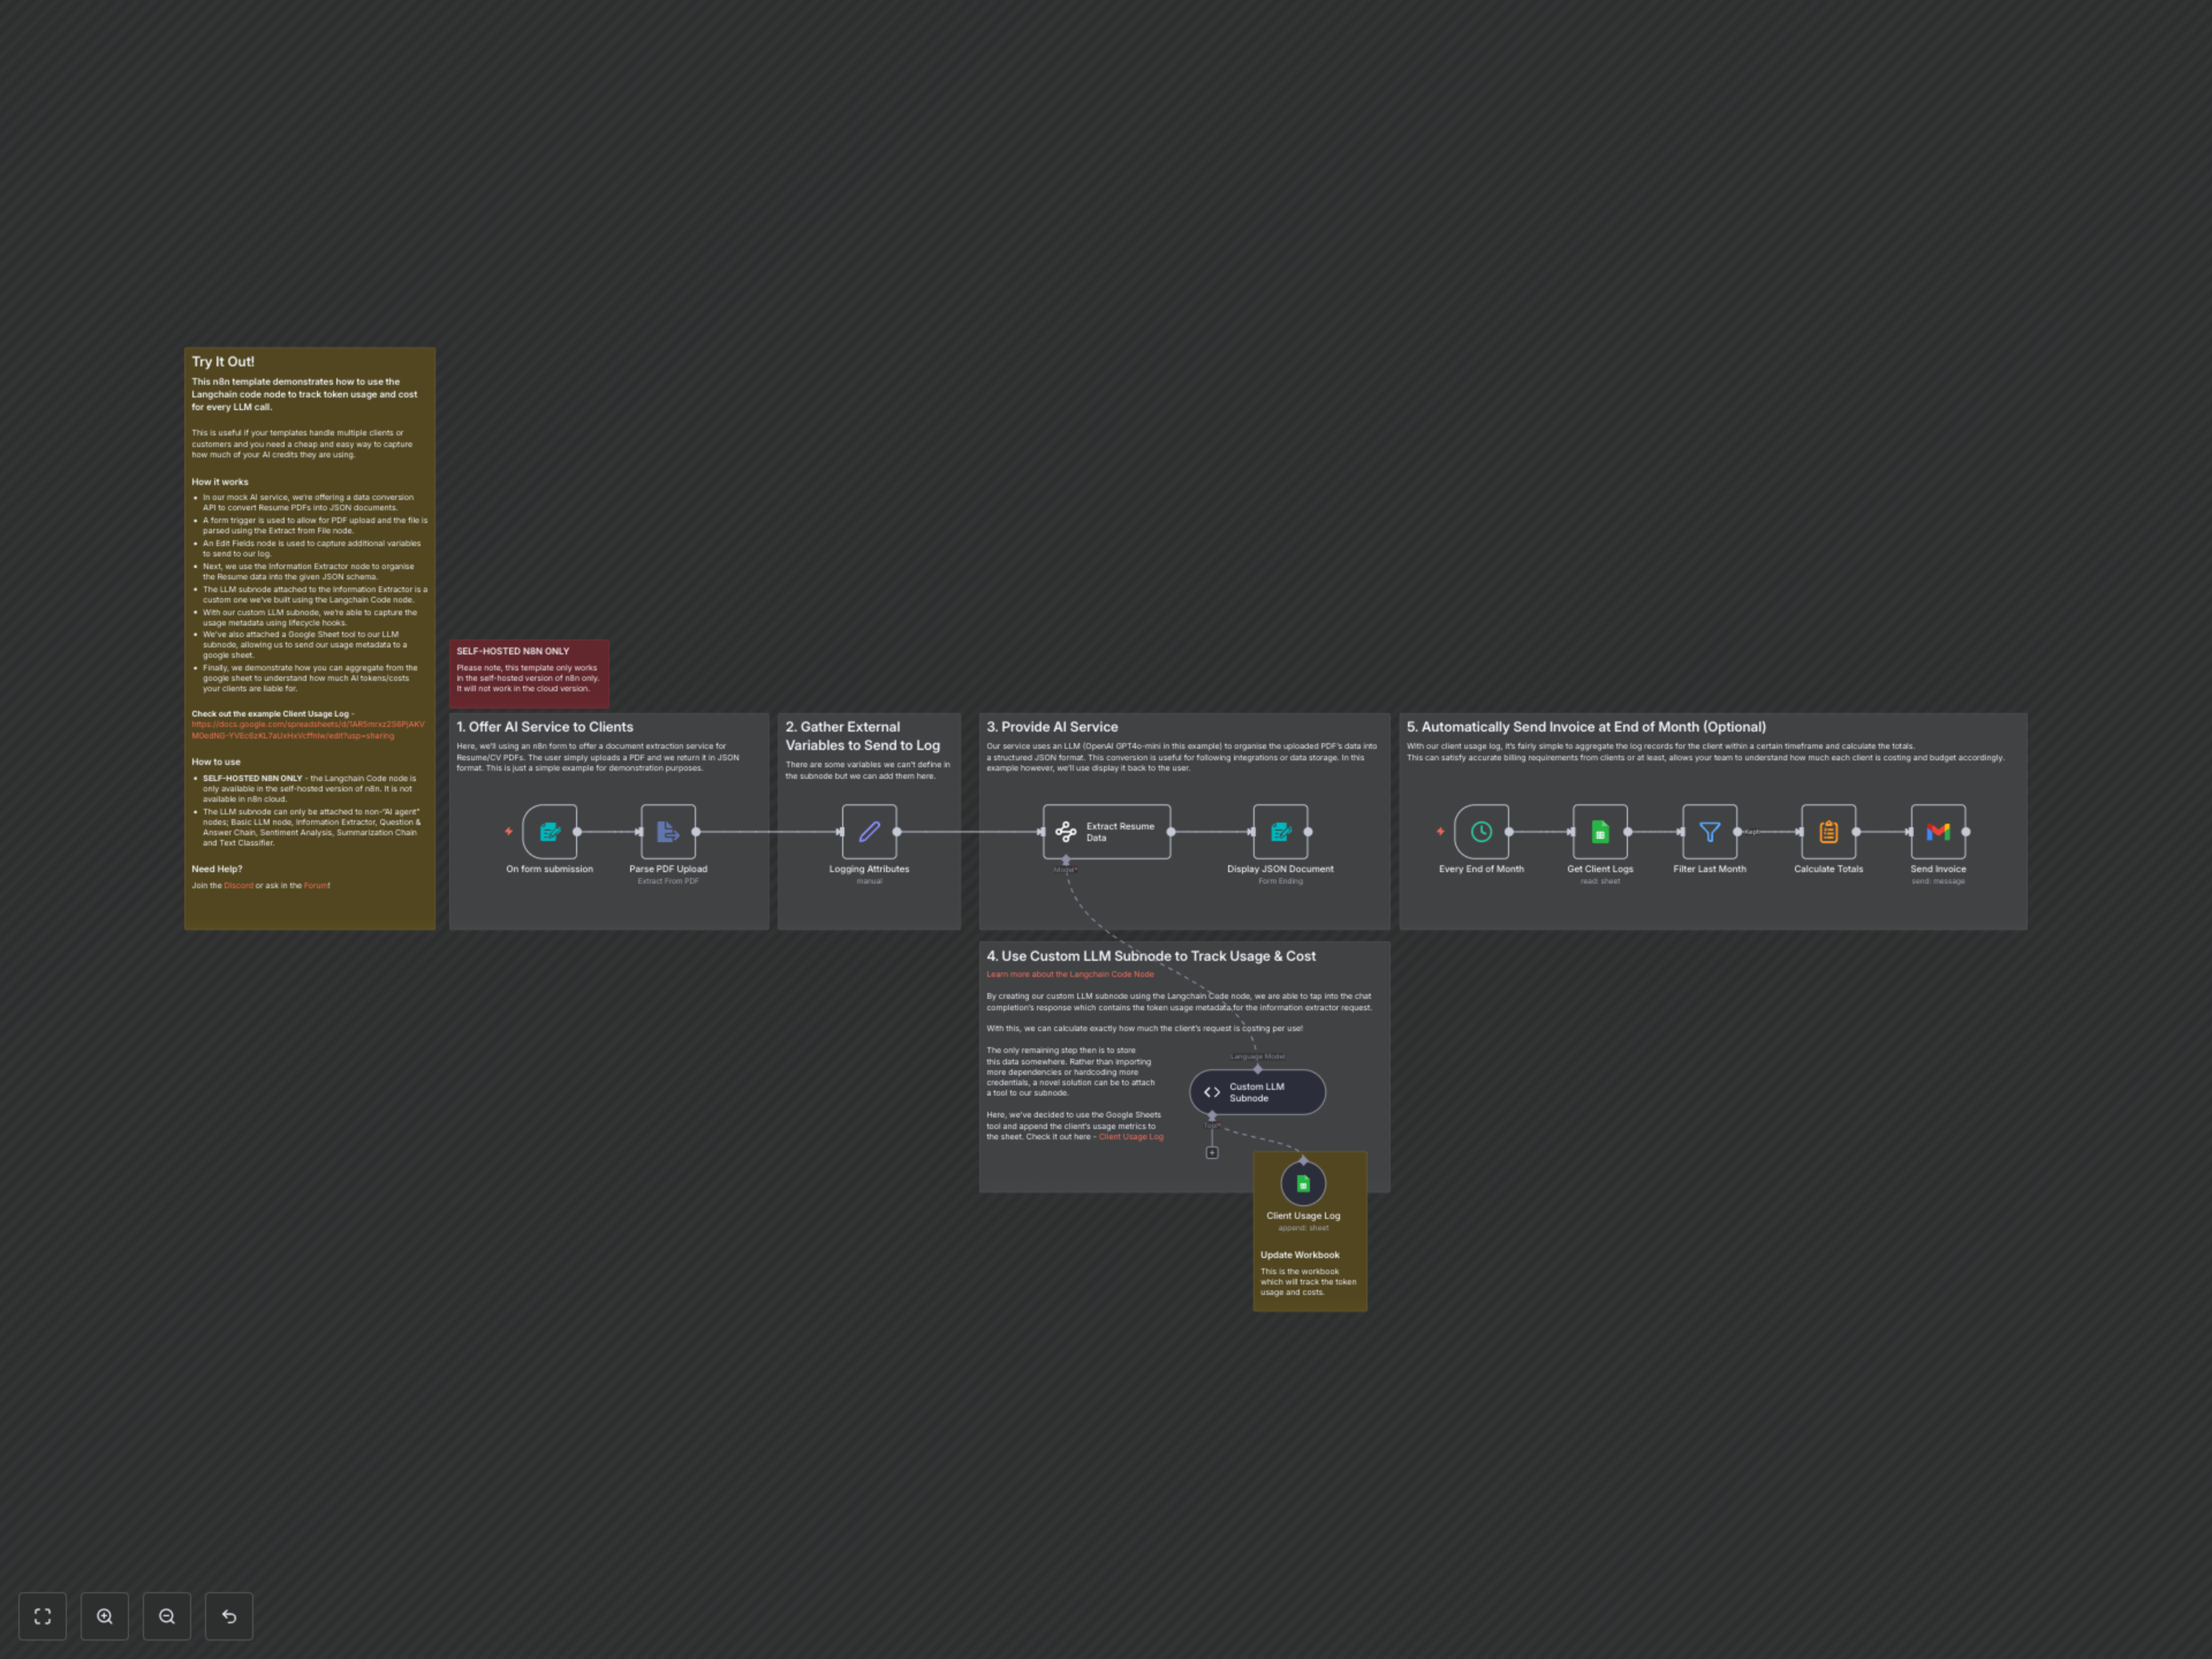The image size is (2212, 1659).
Task: Open the Extract Resume Data node
Action: tap(1107, 831)
